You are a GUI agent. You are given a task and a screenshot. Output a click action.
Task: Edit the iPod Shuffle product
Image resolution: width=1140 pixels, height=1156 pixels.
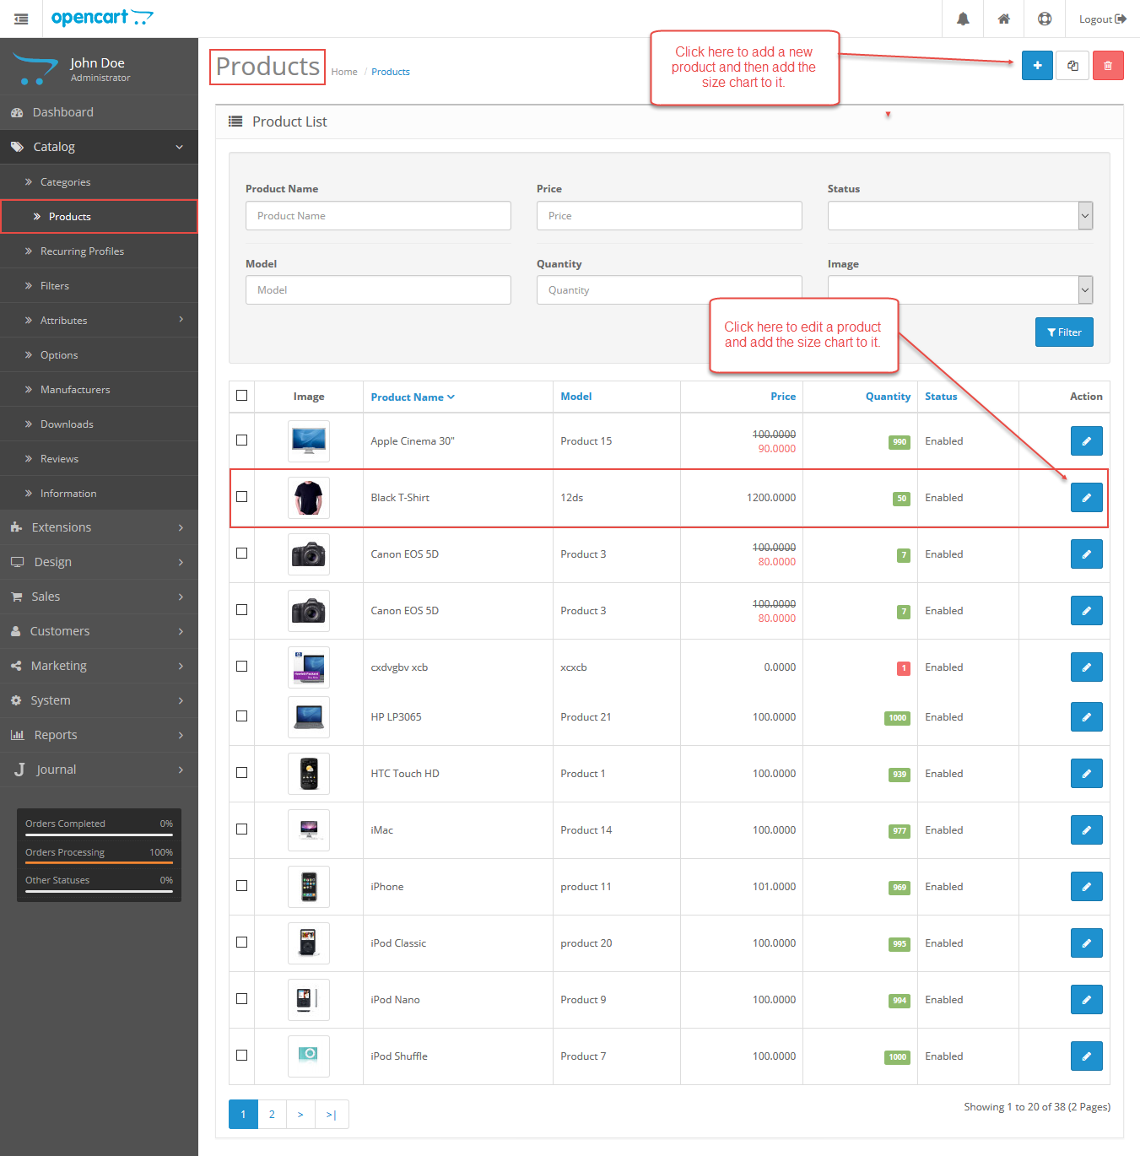(x=1087, y=1056)
